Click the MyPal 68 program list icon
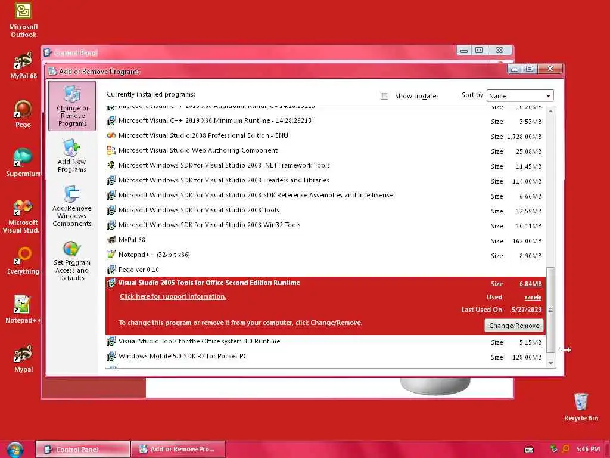The height and width of the screenshot is (458, 610). [x=111, y=240]
